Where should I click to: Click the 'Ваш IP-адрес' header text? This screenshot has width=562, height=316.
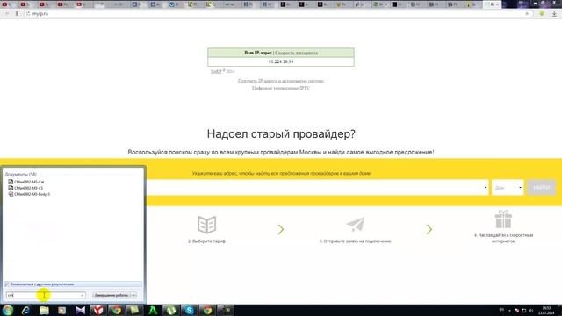coord(258,53)
